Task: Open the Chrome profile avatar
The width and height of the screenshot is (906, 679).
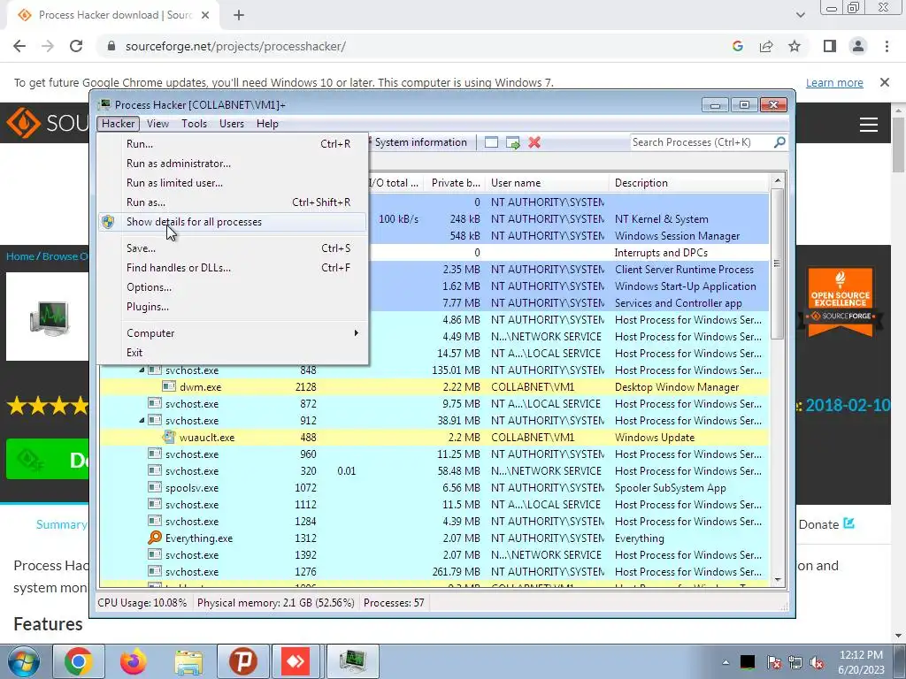Action: pyautogui.click(x=858, y=46)
